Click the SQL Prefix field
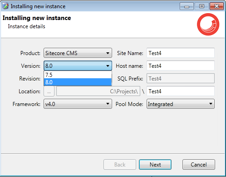The width and height of the screenshot is (226, 177). pos(181,78)
